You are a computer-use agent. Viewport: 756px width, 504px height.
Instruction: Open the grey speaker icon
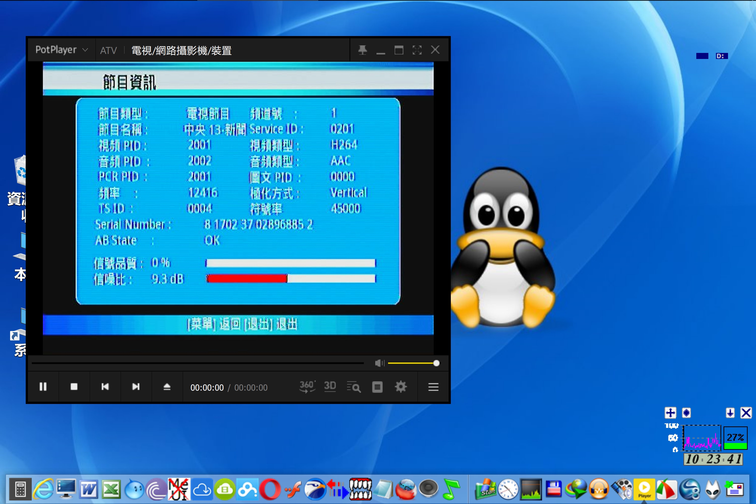[428, 489]
